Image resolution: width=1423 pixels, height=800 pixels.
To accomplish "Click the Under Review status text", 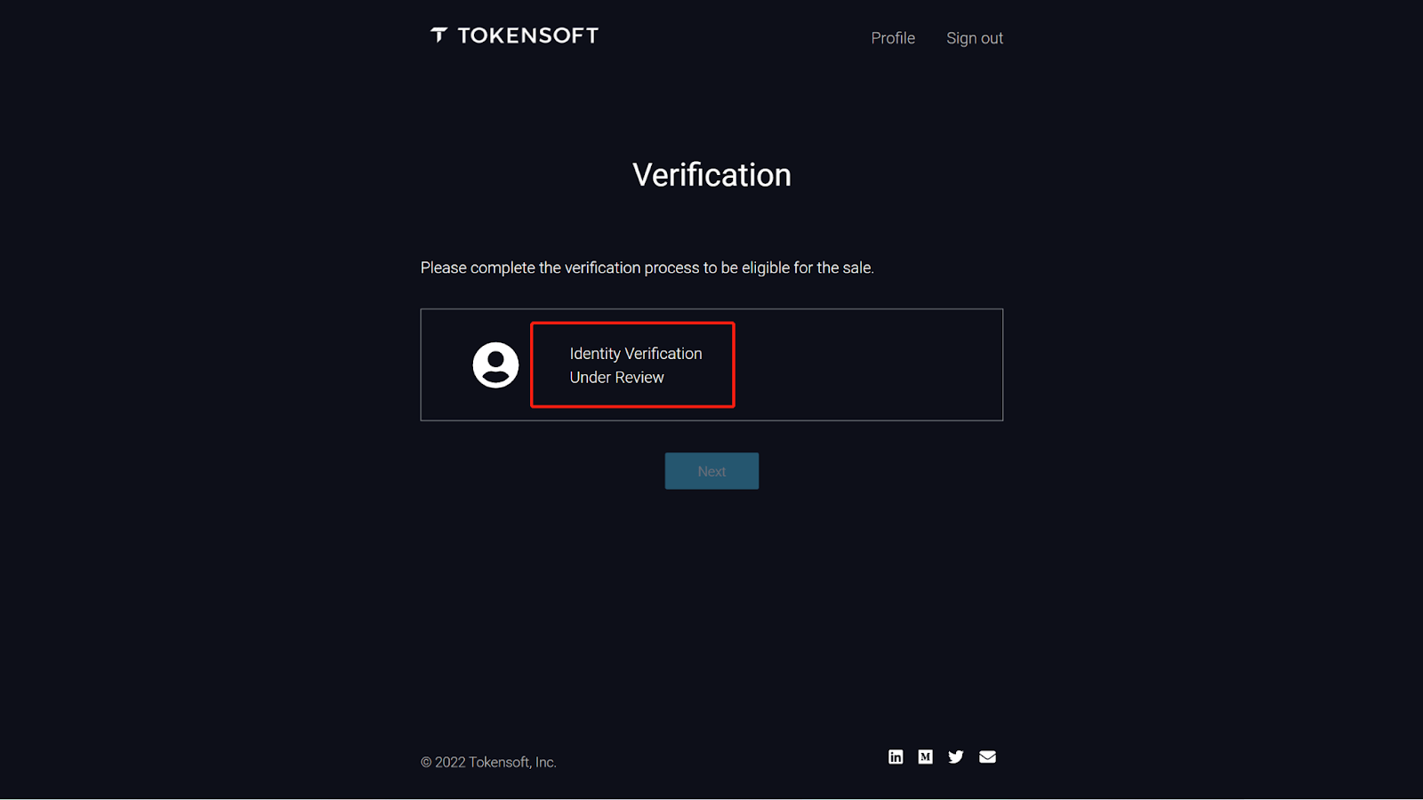I will click(x=616, y=378).
